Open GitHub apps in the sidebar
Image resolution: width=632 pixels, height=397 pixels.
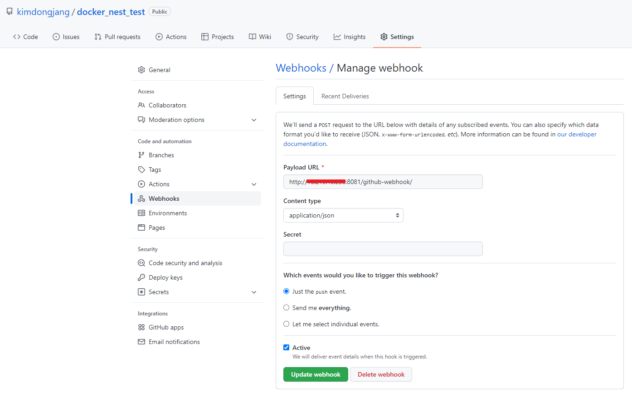point(198,327)
